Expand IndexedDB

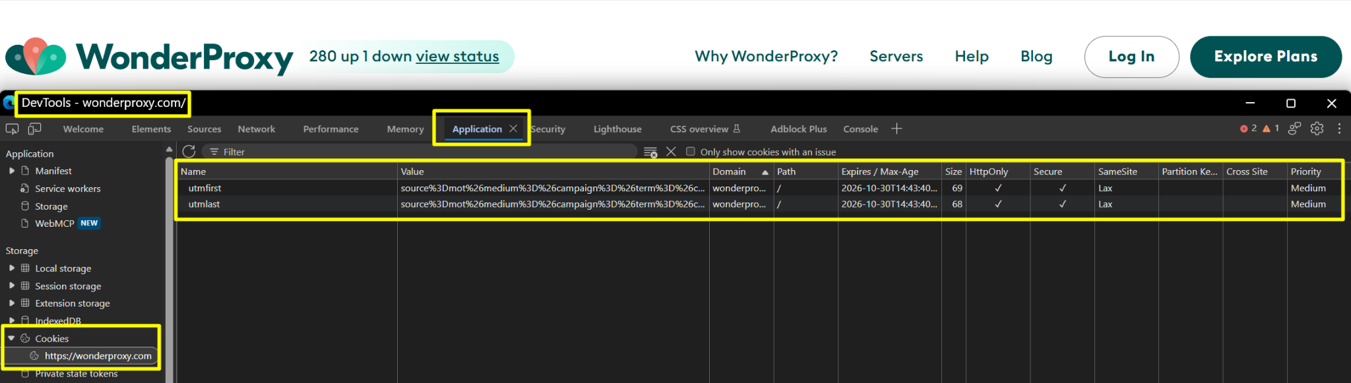click(12, 320)
